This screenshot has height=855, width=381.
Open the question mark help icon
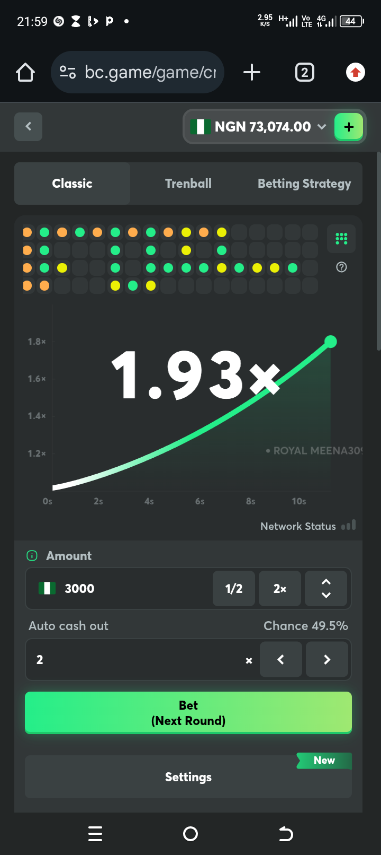click(341, 267)
